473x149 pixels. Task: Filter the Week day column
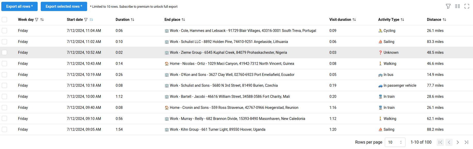[37, 20]
